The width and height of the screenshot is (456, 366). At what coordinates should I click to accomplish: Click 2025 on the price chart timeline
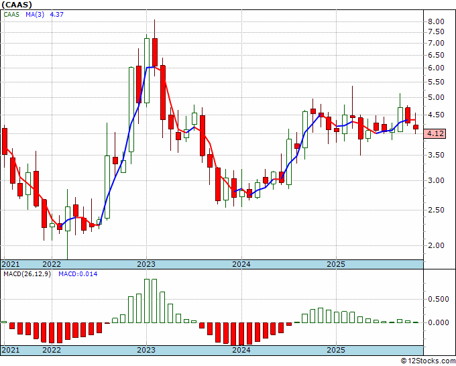[336, 264]
